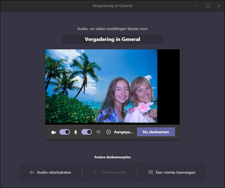225x188 pixels.
Task: Turn off the camera toggle switch
Action: pos(65,132)
